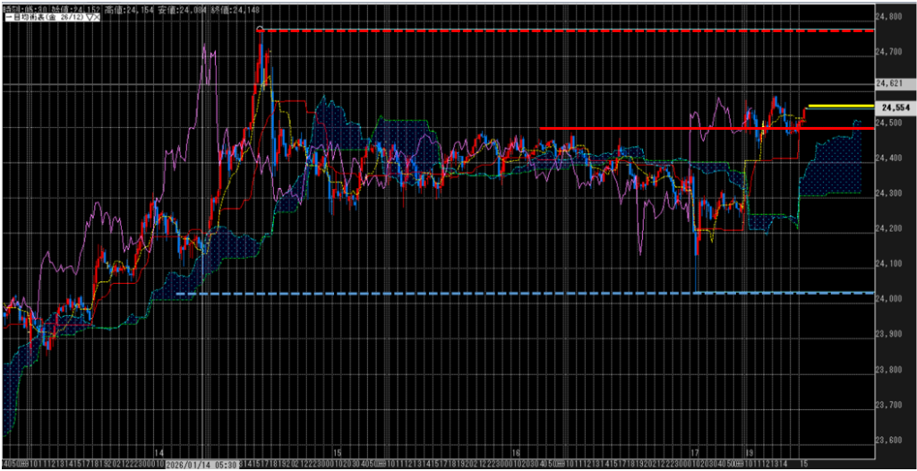Click the circle marker at the chart peak
The width and height of the screenshot is (917, 471).
[x=261, y=30]
